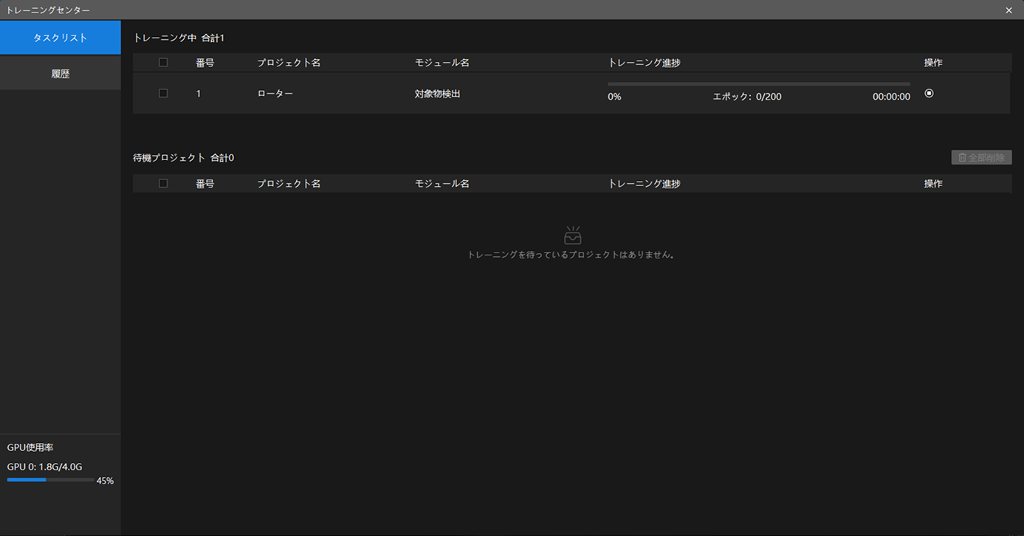Switch to the 履歴 tab
This screenshot has width=1024, height=536.
click(61, 74)
